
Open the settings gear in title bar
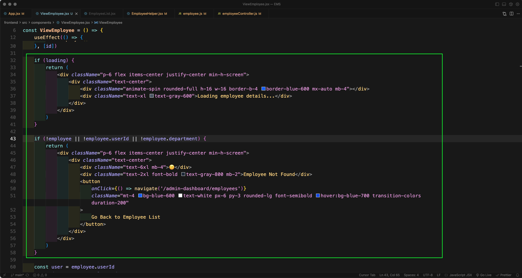[518, 4]
